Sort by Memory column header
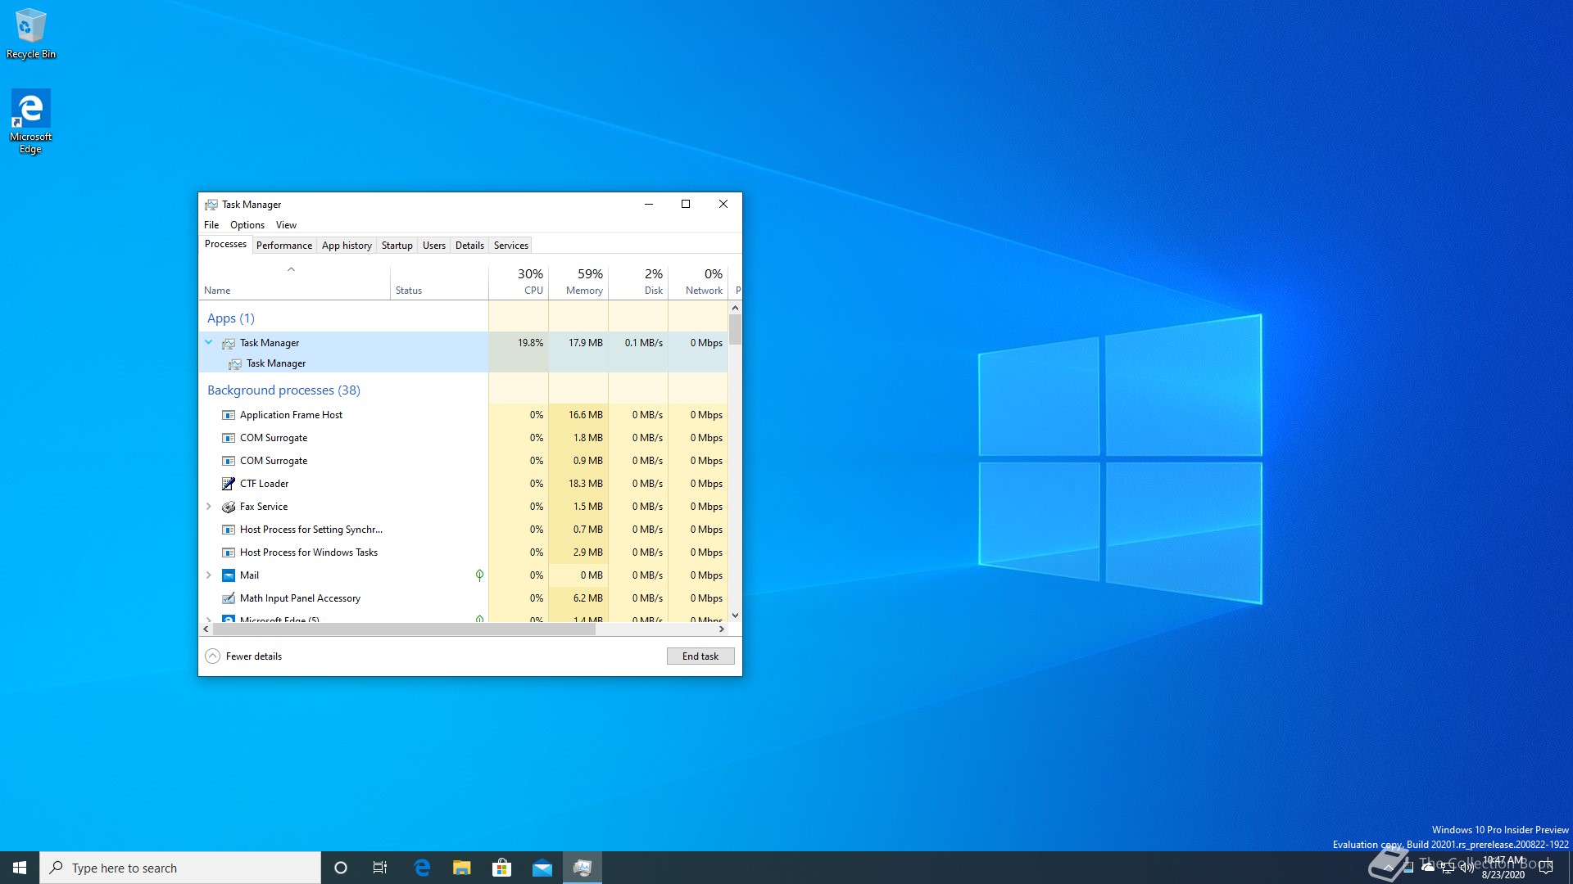This screenshot has width=1573, height=884. (578, 282)
